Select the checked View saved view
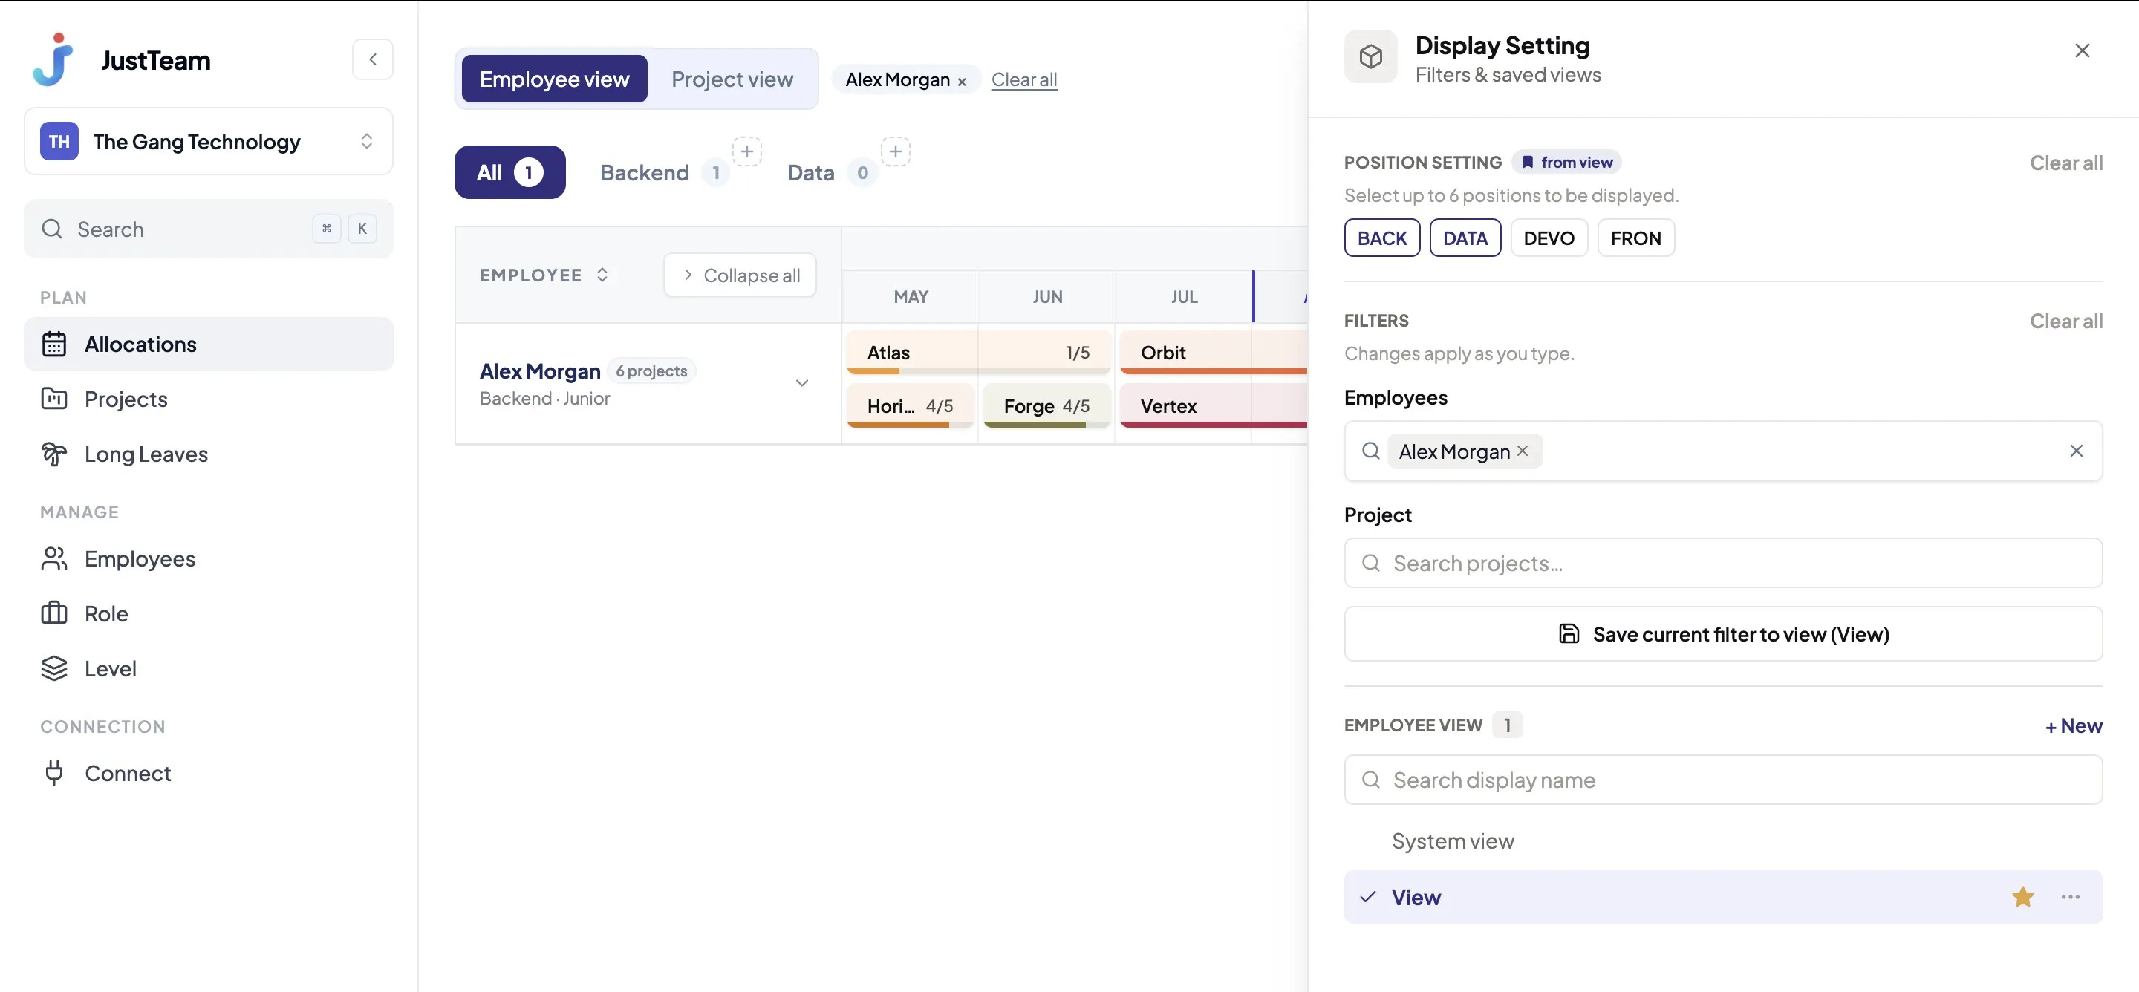2139x992 pixels. (x=1723, y=896)
